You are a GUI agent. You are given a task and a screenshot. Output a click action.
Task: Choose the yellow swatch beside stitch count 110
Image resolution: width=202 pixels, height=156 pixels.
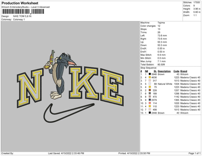150,106
